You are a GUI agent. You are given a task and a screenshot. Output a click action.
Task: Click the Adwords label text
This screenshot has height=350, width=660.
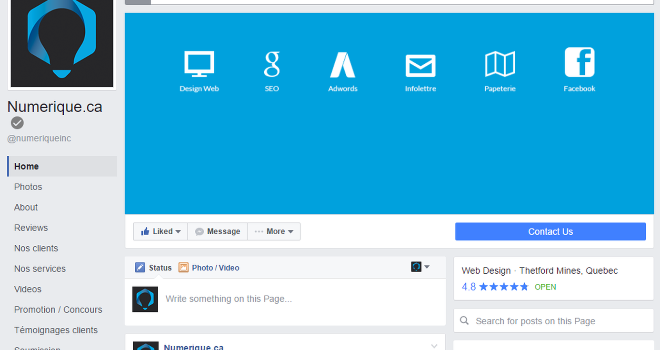point(343,89)
